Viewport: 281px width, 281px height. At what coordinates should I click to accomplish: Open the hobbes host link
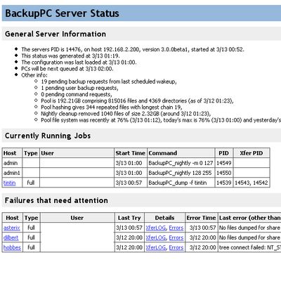tap(12, 247)
